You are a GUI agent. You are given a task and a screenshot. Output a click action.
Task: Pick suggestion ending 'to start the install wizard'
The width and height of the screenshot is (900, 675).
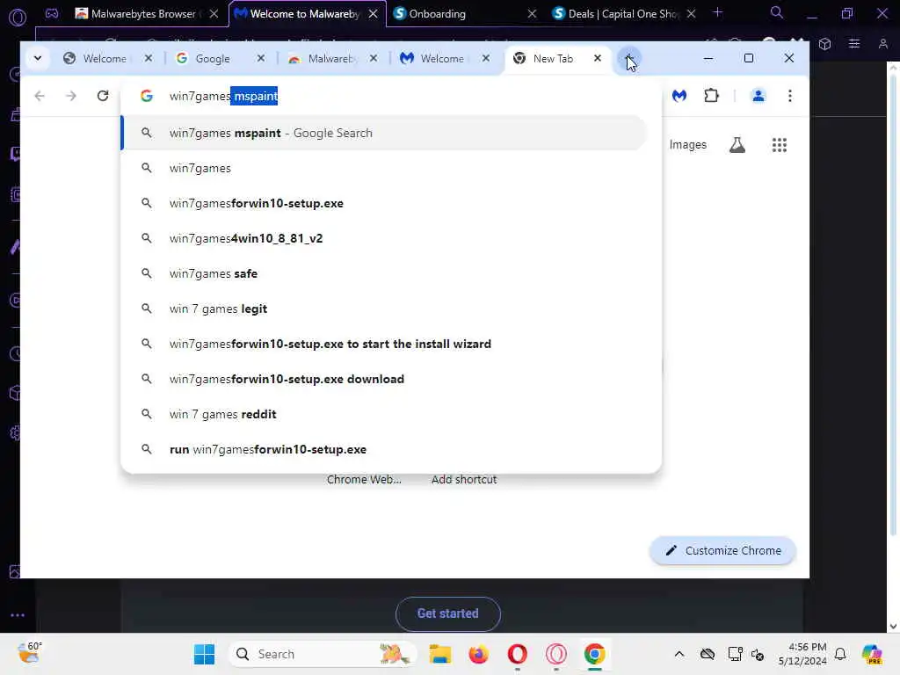point(385,344)
